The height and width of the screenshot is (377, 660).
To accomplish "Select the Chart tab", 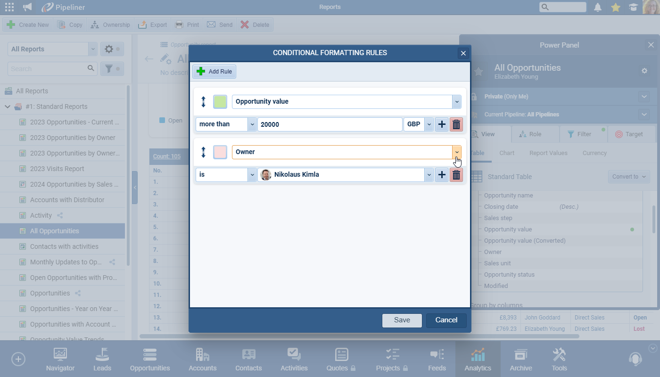I will (507, 153).
